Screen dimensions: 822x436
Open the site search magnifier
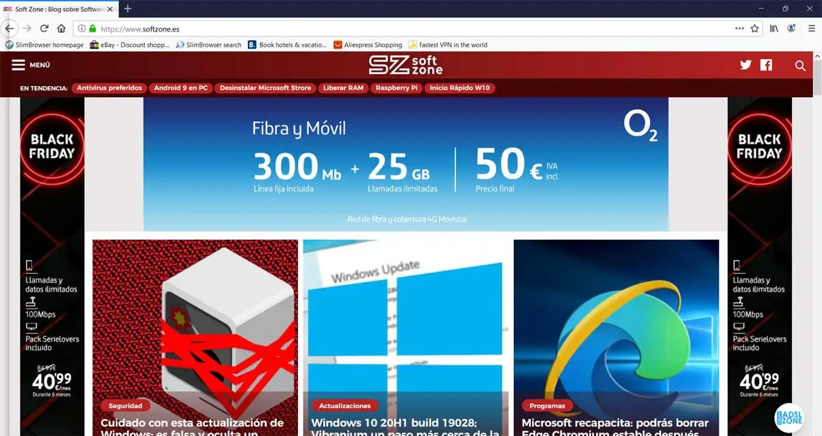tap(800, 66)
